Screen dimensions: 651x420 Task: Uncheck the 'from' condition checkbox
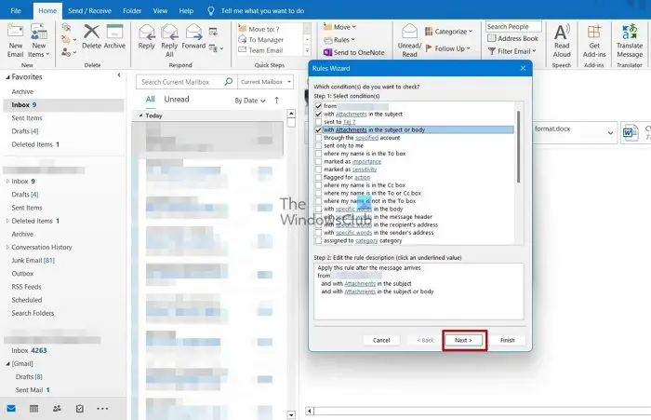pos(318,106)
